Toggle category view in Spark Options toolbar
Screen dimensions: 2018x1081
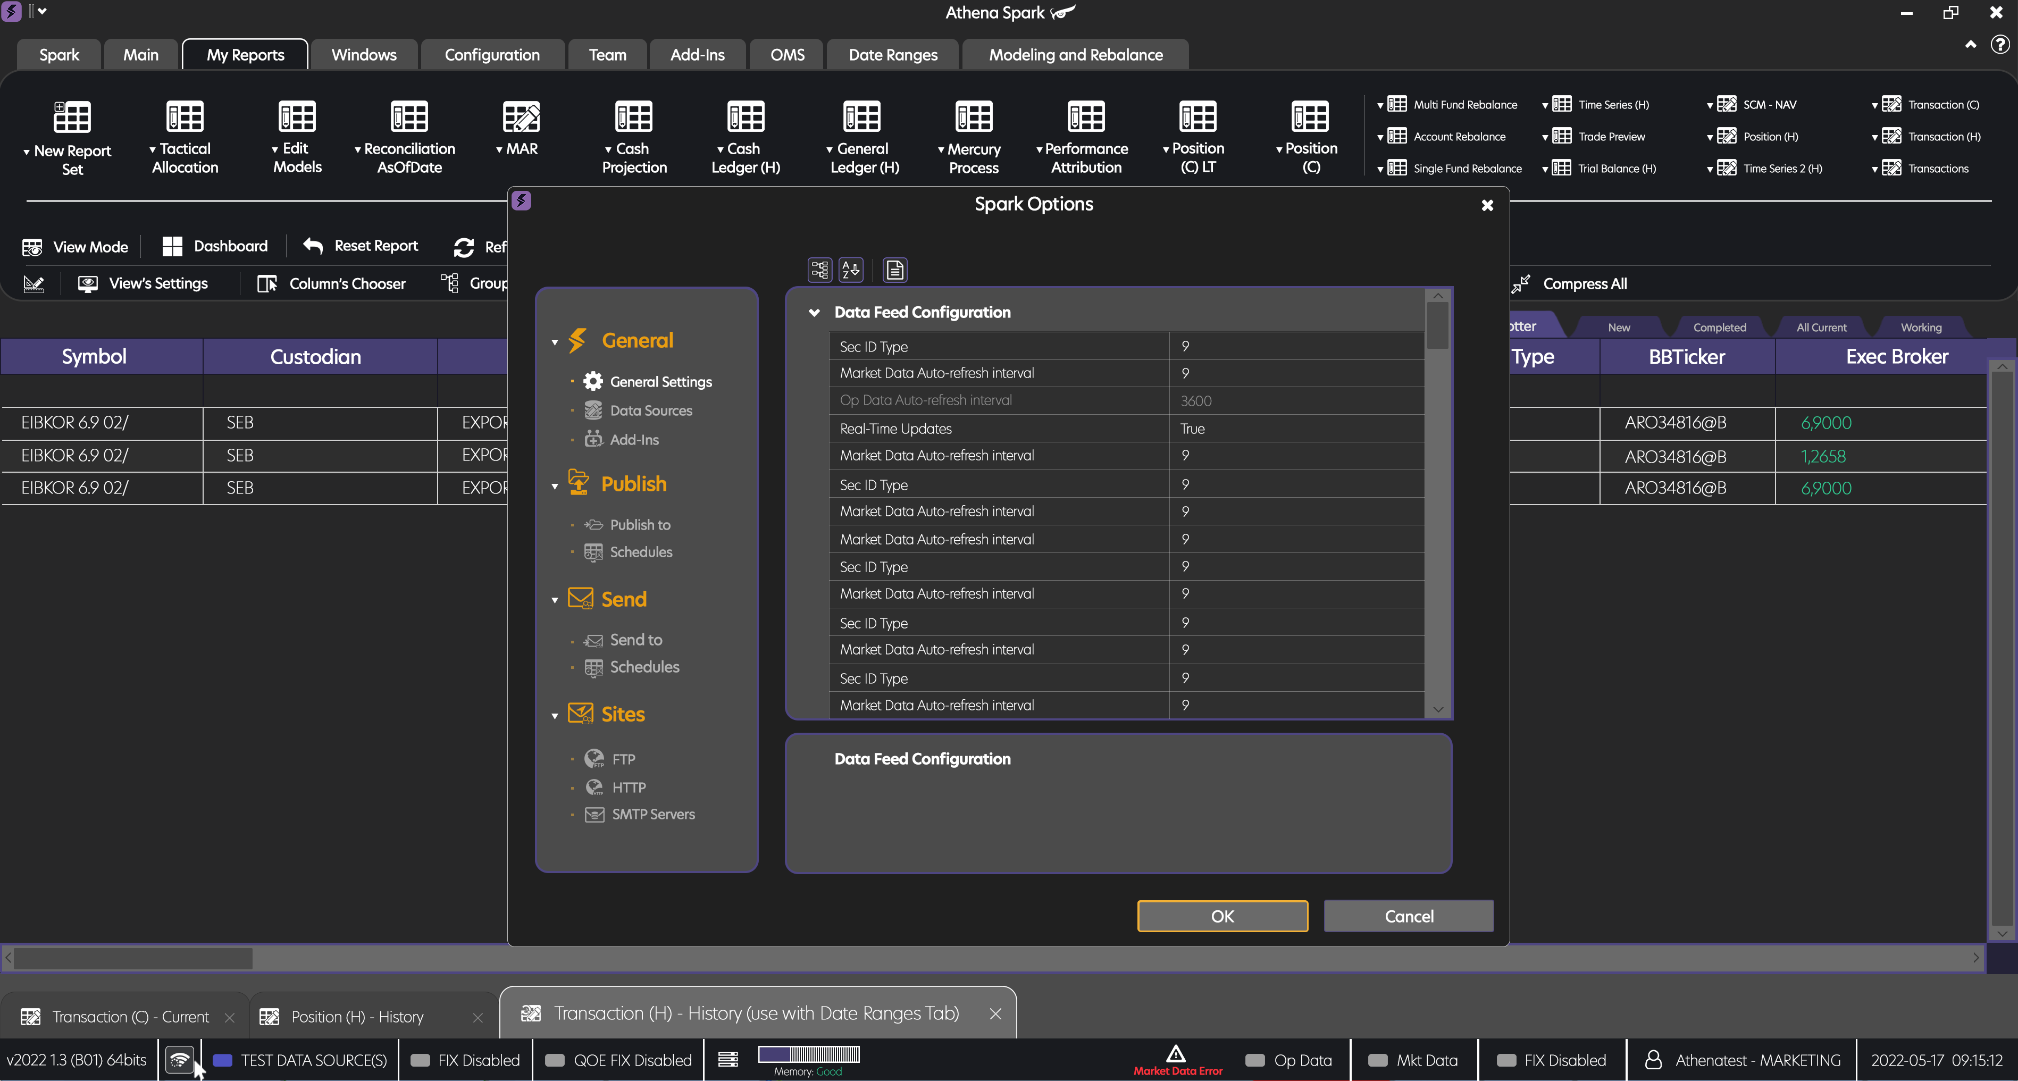point(819,270)
